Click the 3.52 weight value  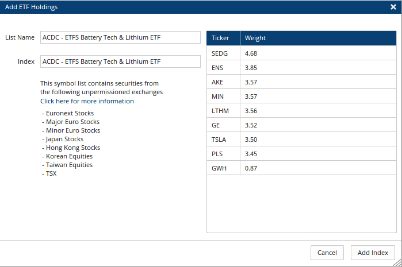[x=251, y=125]
